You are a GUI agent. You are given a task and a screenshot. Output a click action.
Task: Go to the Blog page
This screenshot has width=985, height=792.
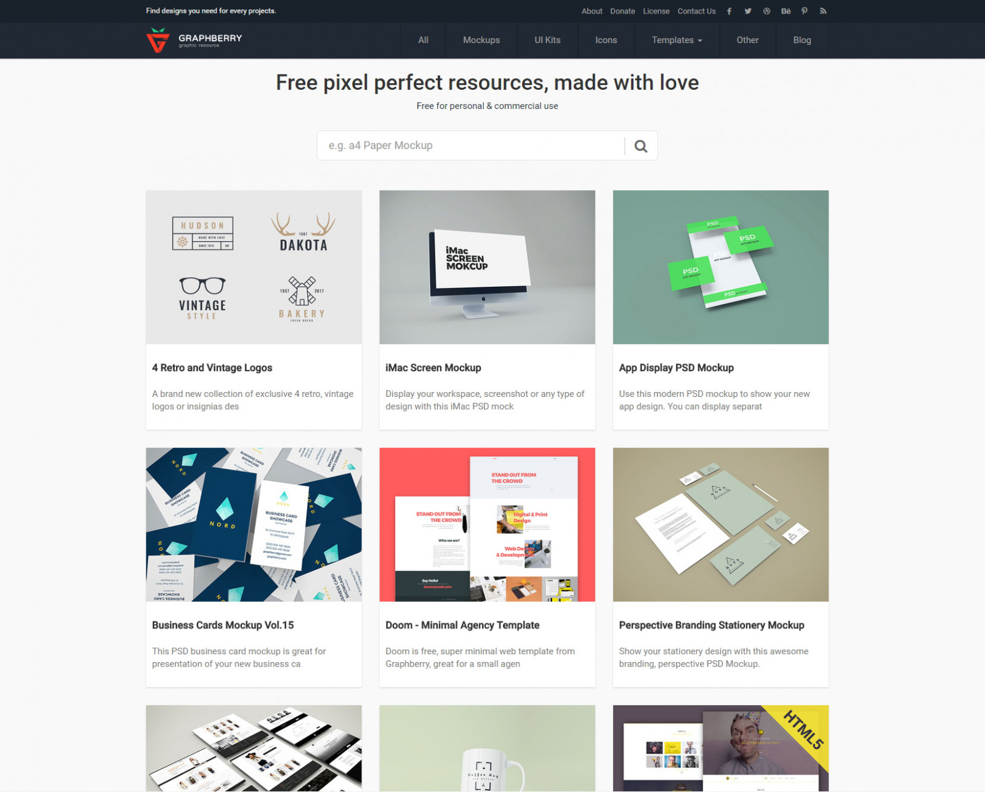pos(802,40)
